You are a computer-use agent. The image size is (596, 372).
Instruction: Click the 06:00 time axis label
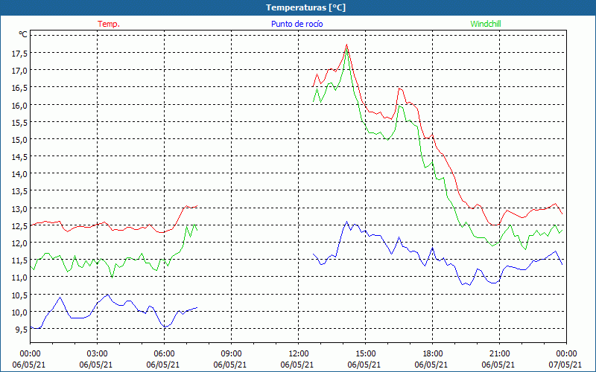tap(164, 354)
